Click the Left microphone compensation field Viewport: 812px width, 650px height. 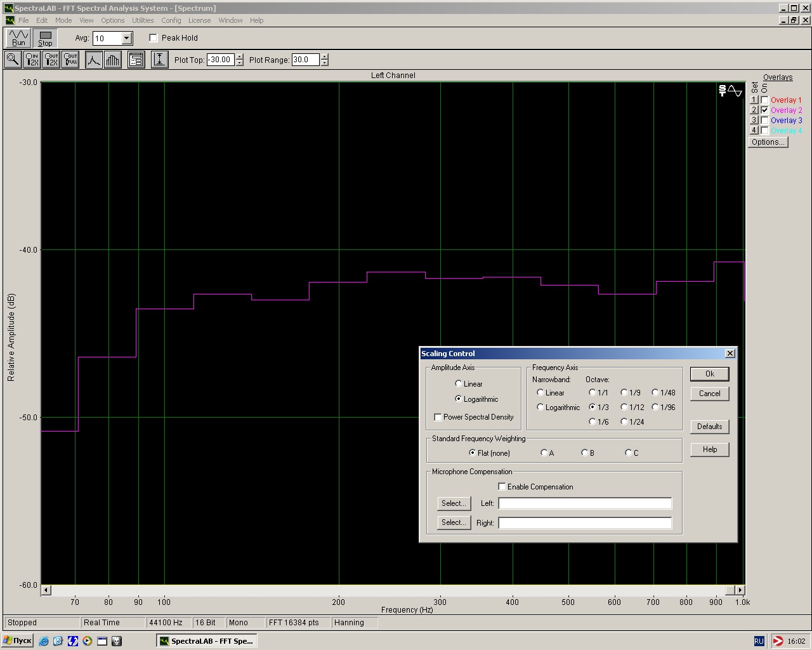coord(584,503)
